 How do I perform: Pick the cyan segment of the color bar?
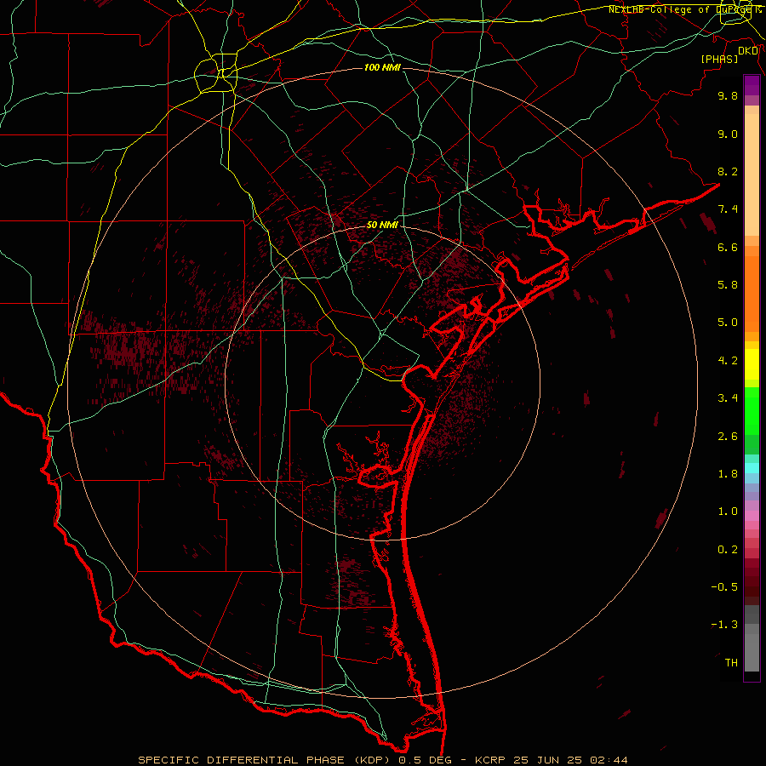752,468
